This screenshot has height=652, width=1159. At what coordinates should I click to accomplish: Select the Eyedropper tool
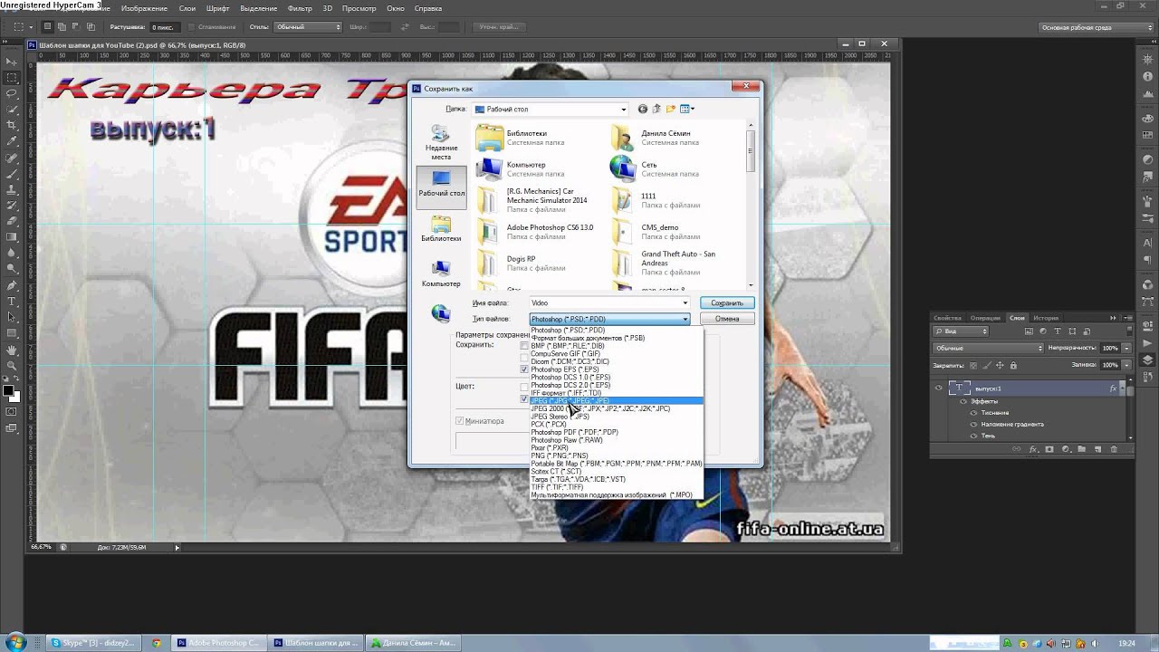(12, 141)
